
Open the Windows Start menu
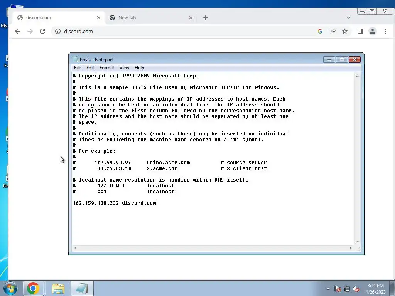10,288
